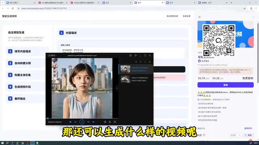Toggle the playlist panel icon in player controls
259x145 pixels.
(110, 122)
